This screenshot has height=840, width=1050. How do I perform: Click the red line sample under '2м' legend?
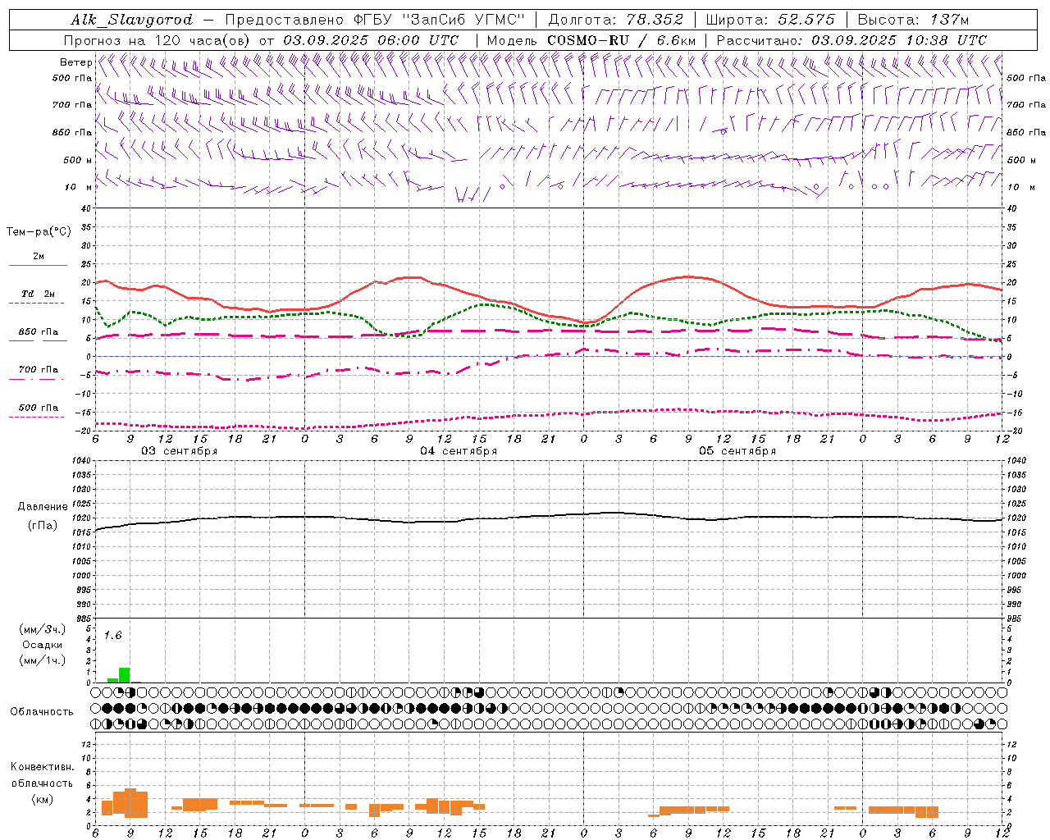(x=38, y=266)
